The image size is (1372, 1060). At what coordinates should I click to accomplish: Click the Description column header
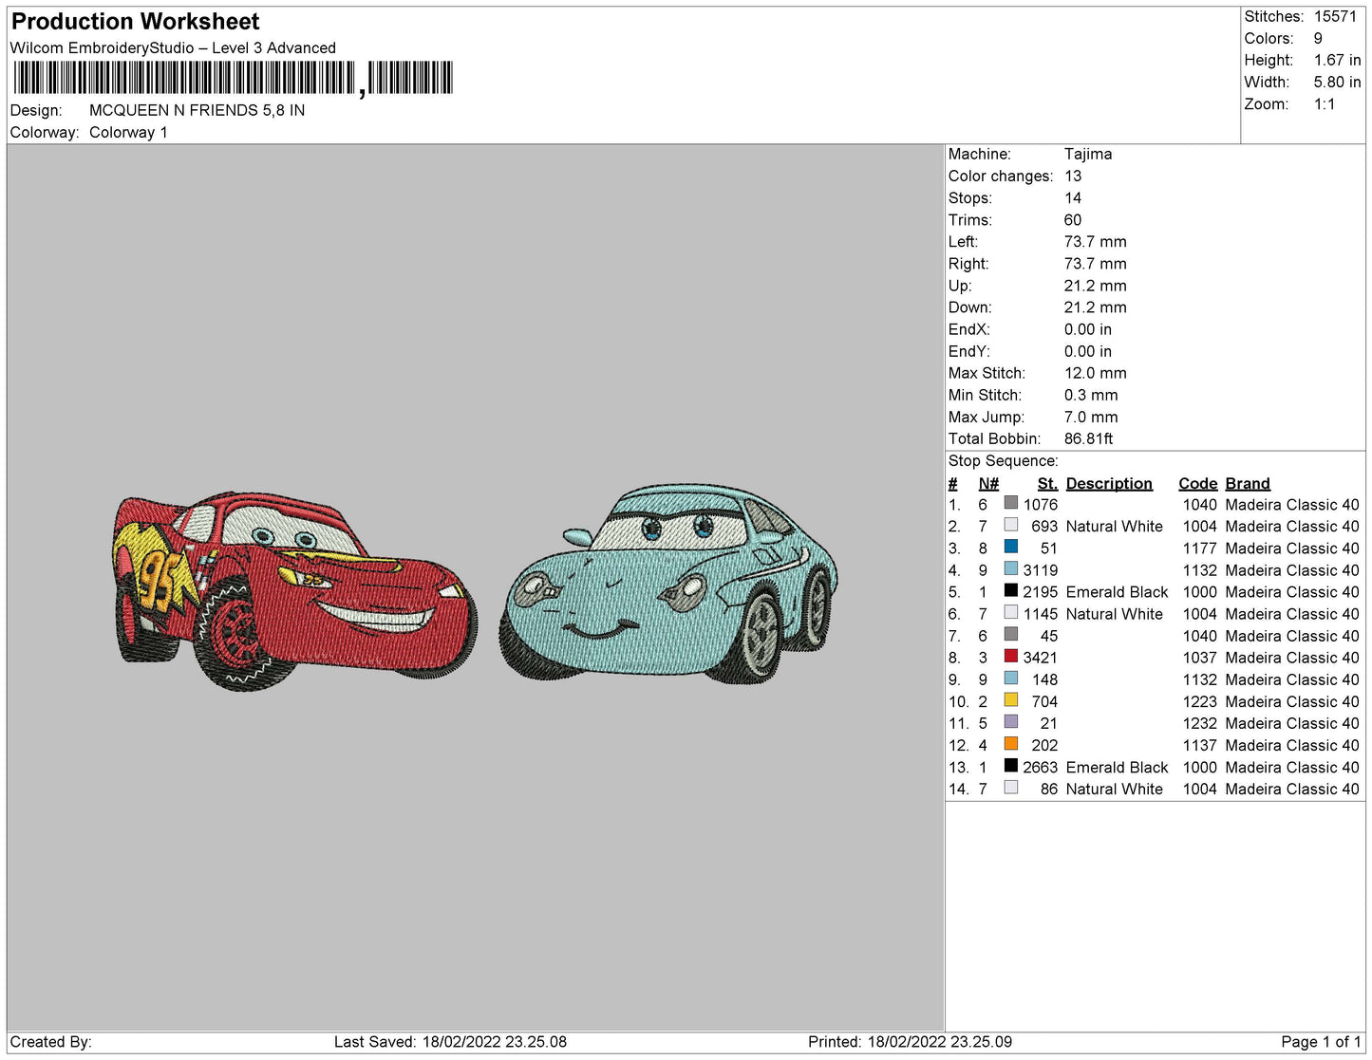1109,483
